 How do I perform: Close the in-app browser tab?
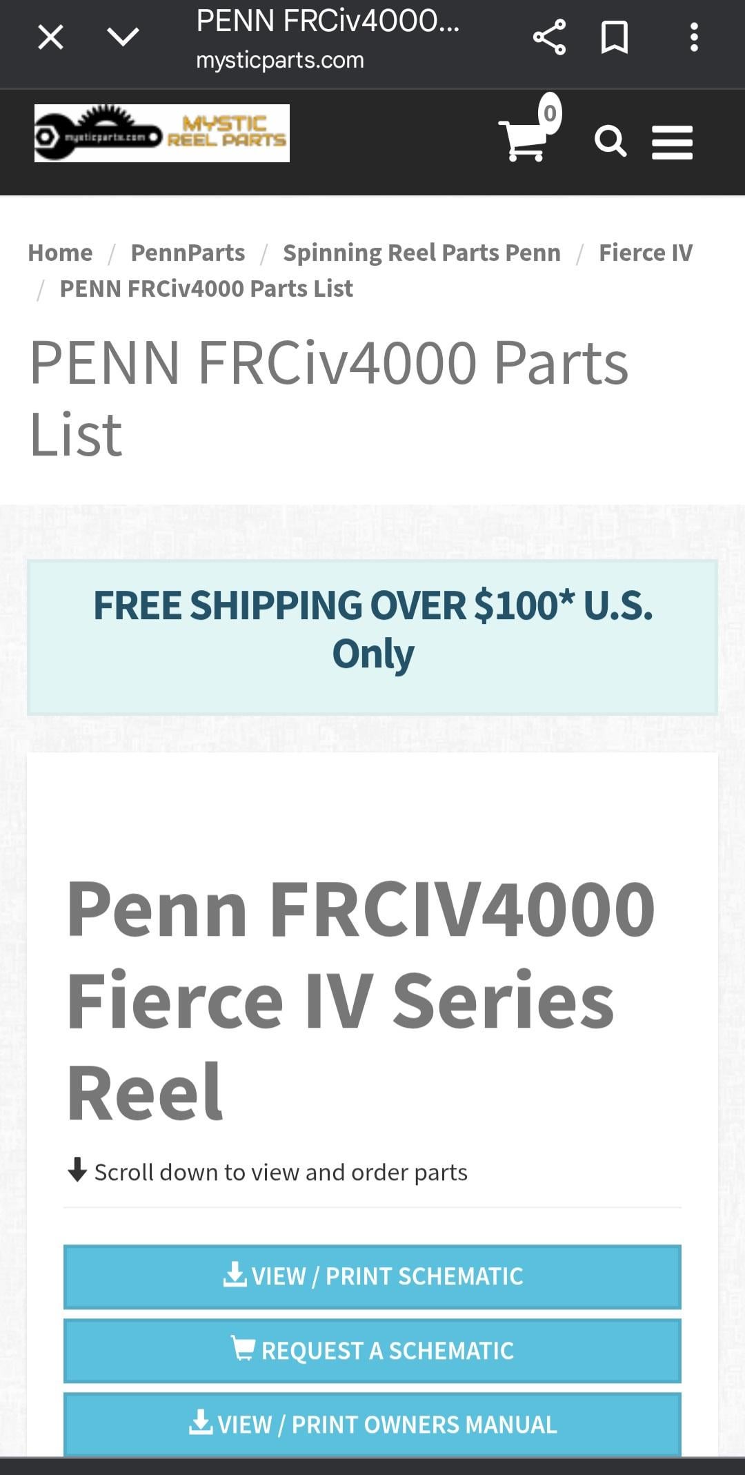tap(50, 37)
